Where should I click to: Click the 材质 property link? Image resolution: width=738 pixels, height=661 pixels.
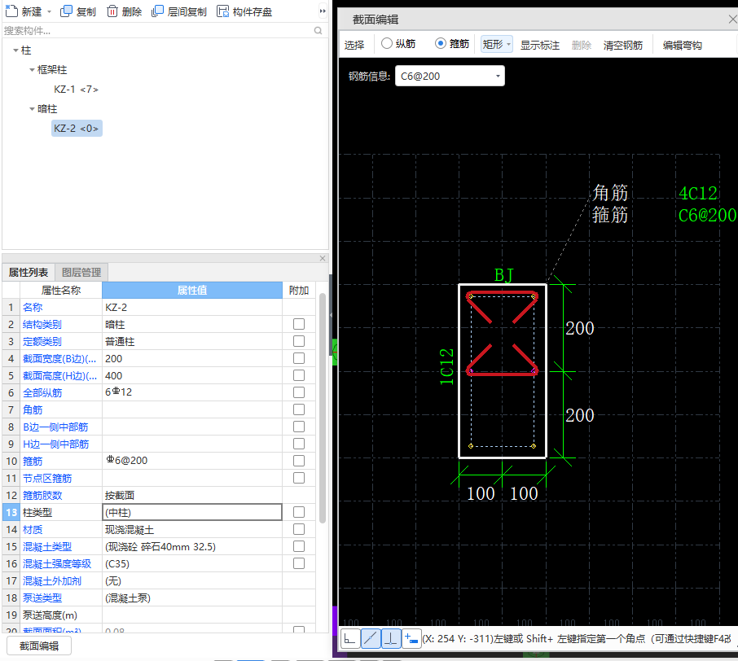pos(33,530)
